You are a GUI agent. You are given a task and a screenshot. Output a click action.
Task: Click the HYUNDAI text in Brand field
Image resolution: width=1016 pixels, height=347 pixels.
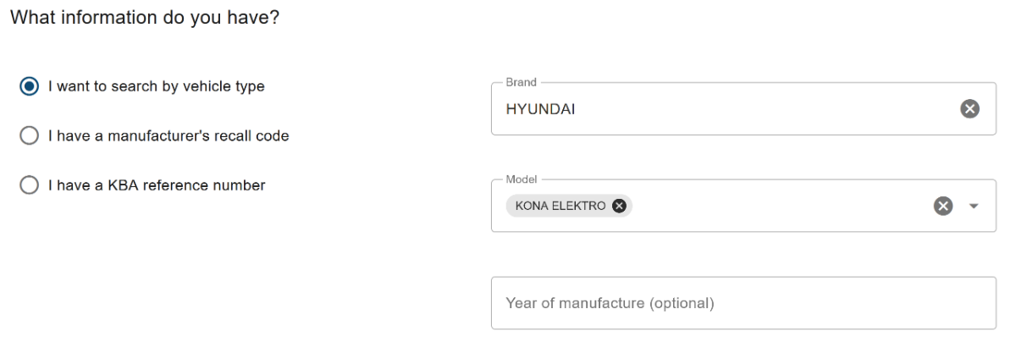tap(540, 109)
